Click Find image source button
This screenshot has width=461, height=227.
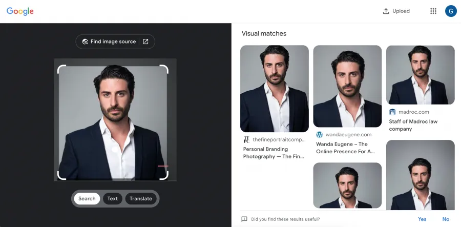click(x=115, y=42)
